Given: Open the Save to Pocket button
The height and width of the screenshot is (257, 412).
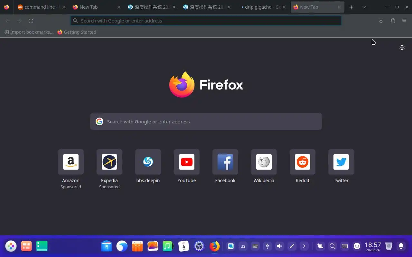Looking at the screenshot, I should pyautogui.click(x=381, y=21).
